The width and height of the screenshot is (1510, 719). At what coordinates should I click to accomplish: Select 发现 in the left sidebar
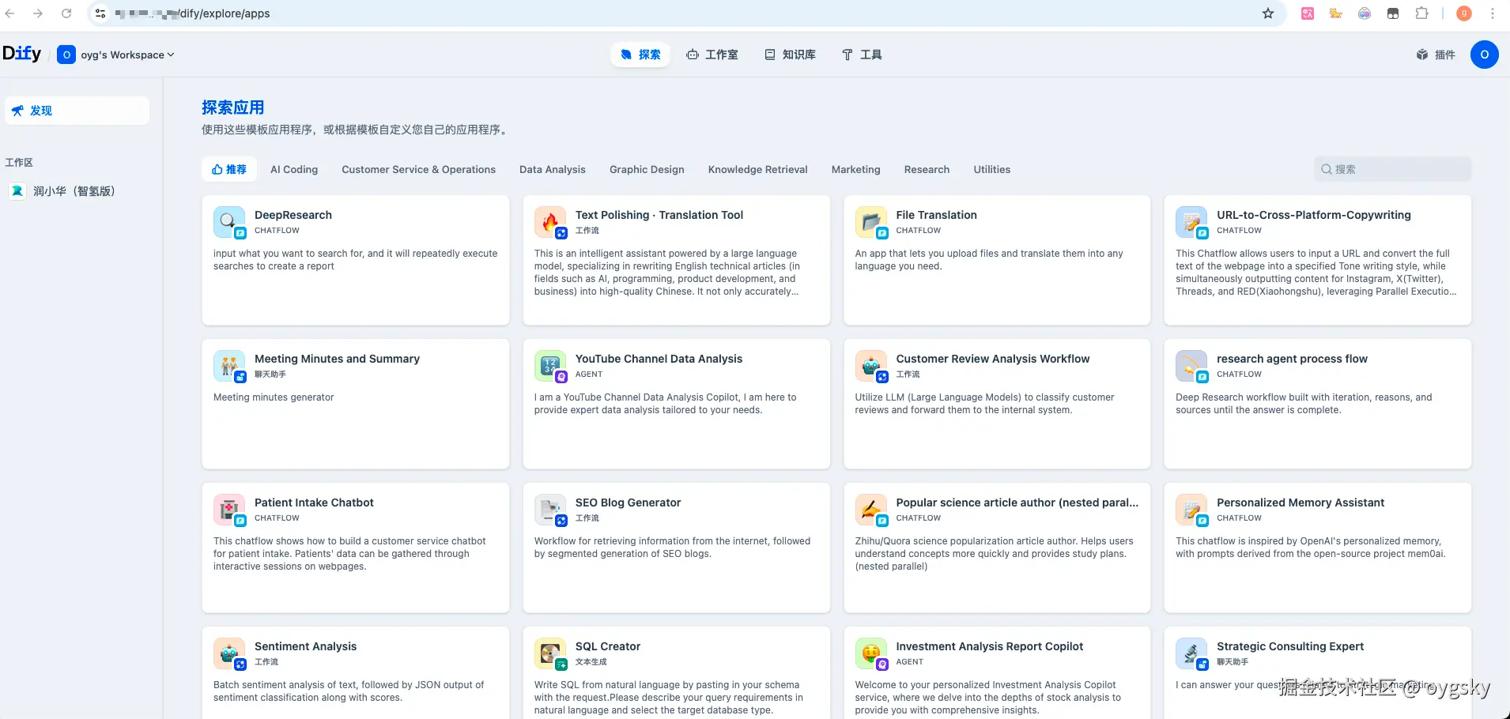(x=77, y=111)
